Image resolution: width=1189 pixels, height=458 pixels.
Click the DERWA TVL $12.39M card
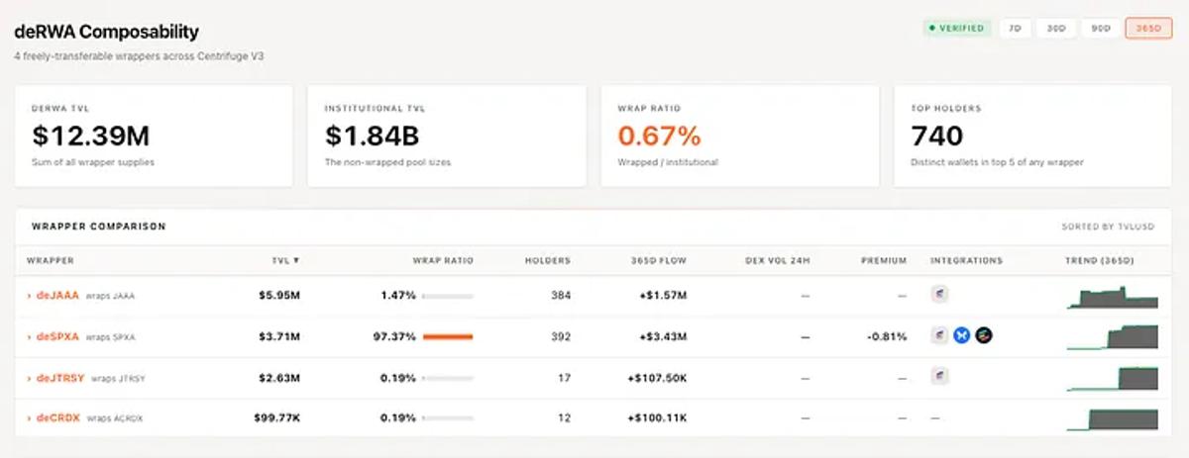point(154,136)
